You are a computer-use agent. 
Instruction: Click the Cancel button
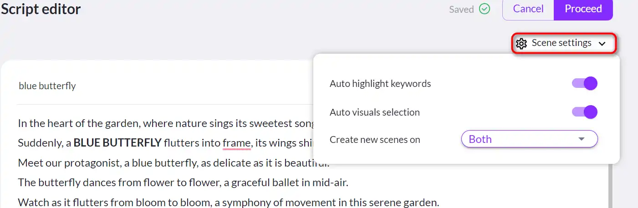coord(528,9)
